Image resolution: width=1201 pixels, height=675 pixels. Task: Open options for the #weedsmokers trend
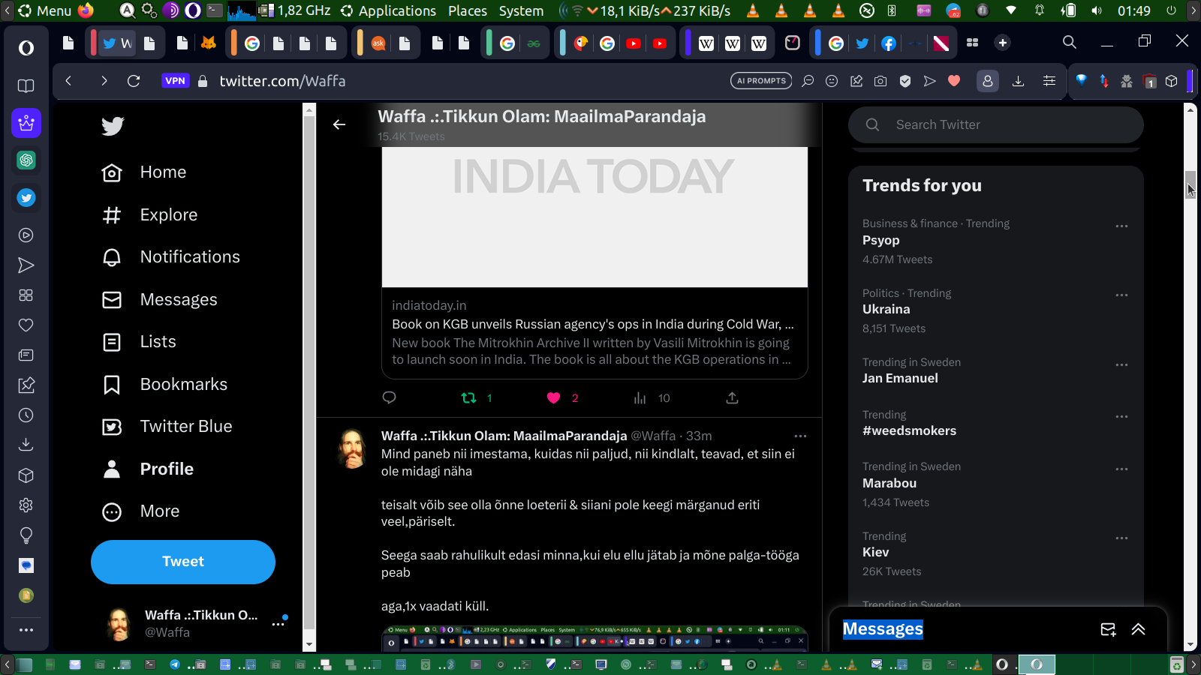point(1121,416)
